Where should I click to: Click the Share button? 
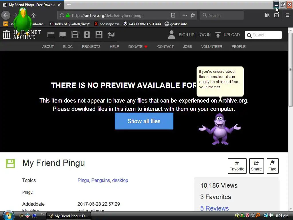[x=256, y=166]
